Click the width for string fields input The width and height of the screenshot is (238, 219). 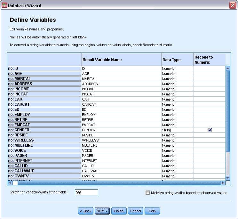click(x=86, y=193)
